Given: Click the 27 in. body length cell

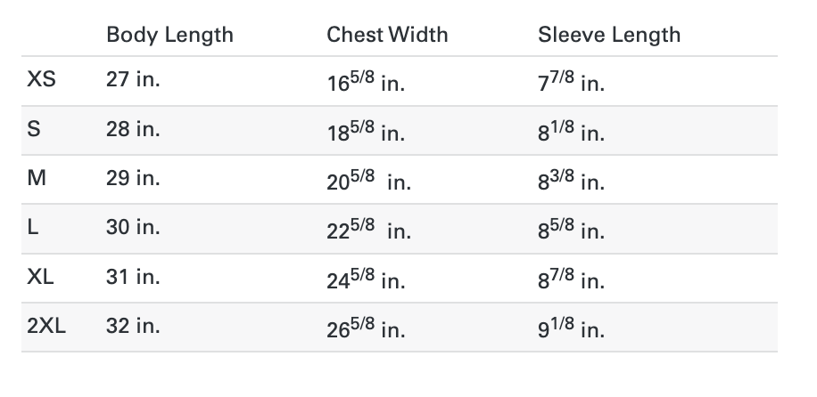Looking at the screenshot, I should coord(133,79).
